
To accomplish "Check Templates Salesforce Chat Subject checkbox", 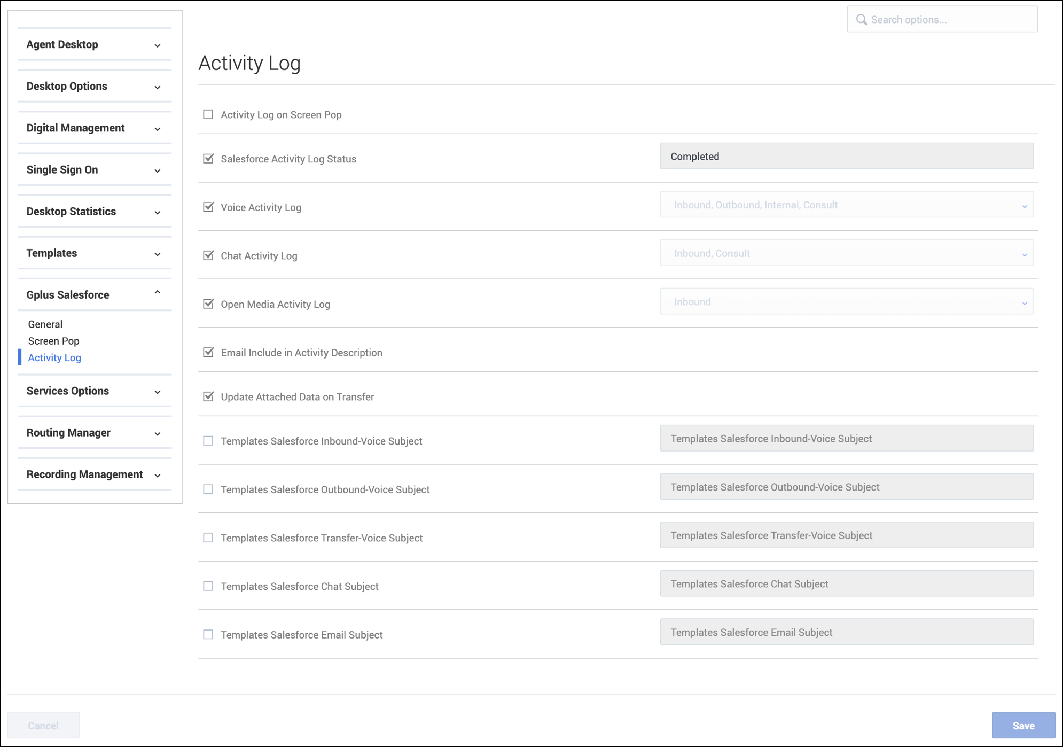I will tap(208, 586).
